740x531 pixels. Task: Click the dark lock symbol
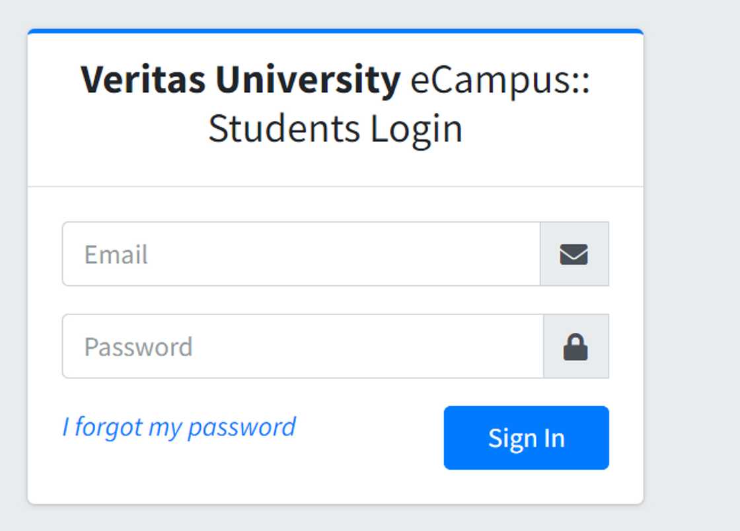point(575,347)
